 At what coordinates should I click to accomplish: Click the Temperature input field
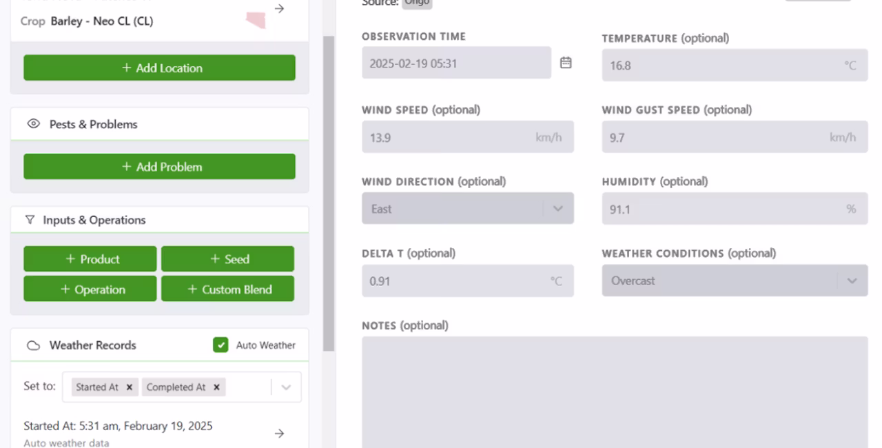(x=735, y=65)
